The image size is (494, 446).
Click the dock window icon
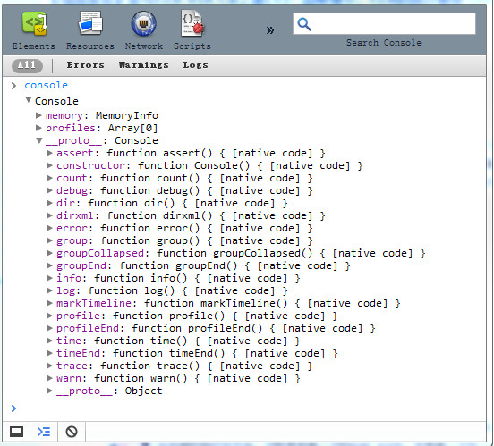[16, 432]
